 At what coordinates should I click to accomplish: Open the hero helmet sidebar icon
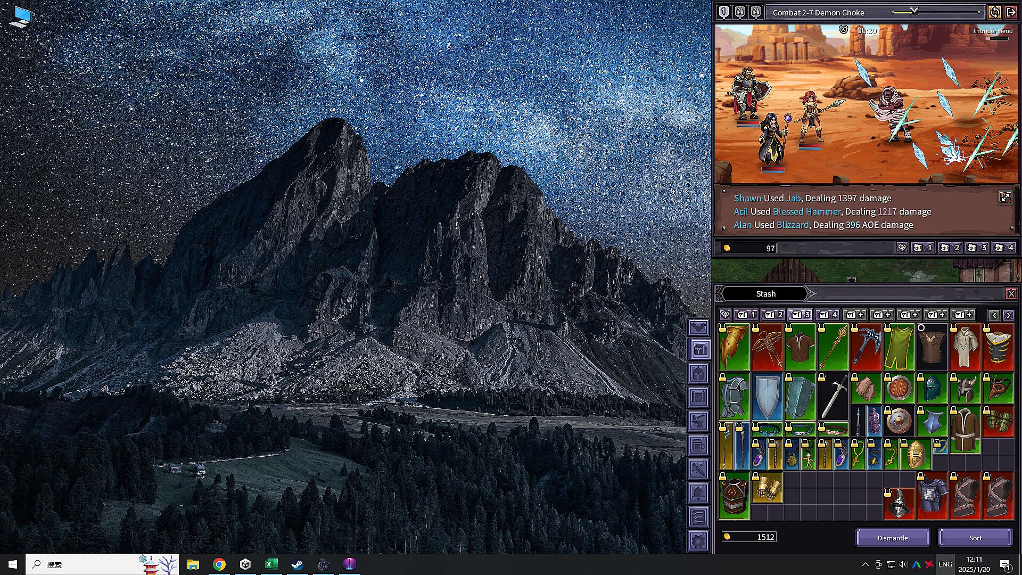698,374
